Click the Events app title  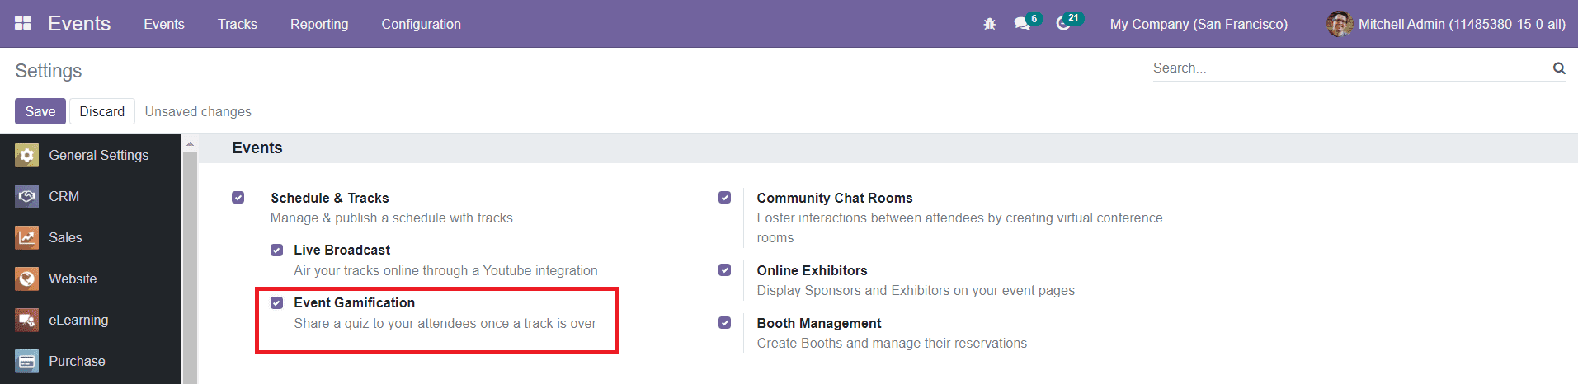[79, 24]
